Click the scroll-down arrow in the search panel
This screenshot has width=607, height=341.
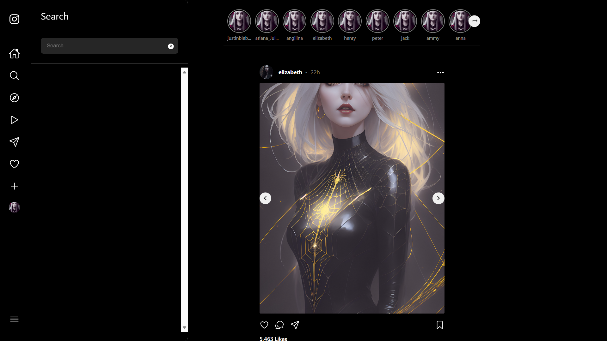click(x=184, y=328)
